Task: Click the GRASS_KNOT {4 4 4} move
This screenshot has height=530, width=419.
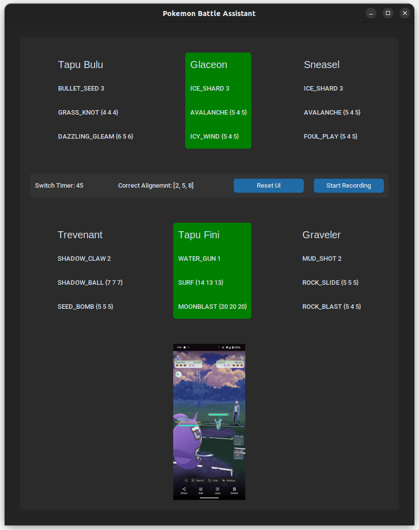Action: click(x=88, y=113)
